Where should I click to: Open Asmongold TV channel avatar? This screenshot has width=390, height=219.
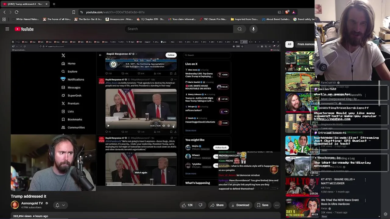(x=15, y=205)
